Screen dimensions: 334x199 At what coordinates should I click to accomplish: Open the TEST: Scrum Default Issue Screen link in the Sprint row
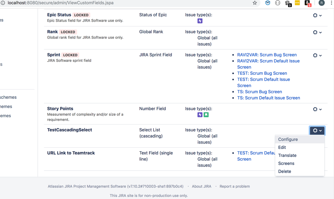[x=263, y=82]
